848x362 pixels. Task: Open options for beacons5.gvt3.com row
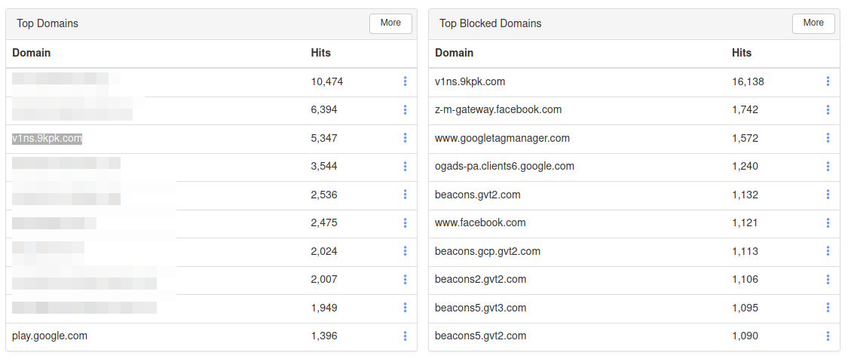828,308
